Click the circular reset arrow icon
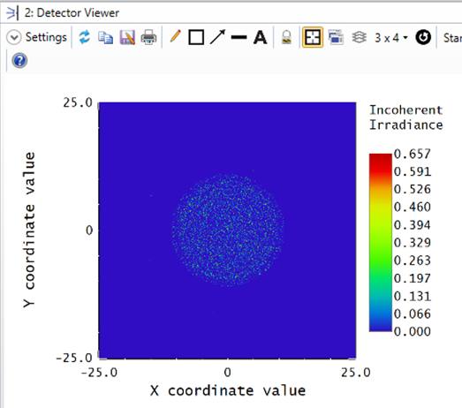The height and width of the screenshot is (408, 462). 423,37
